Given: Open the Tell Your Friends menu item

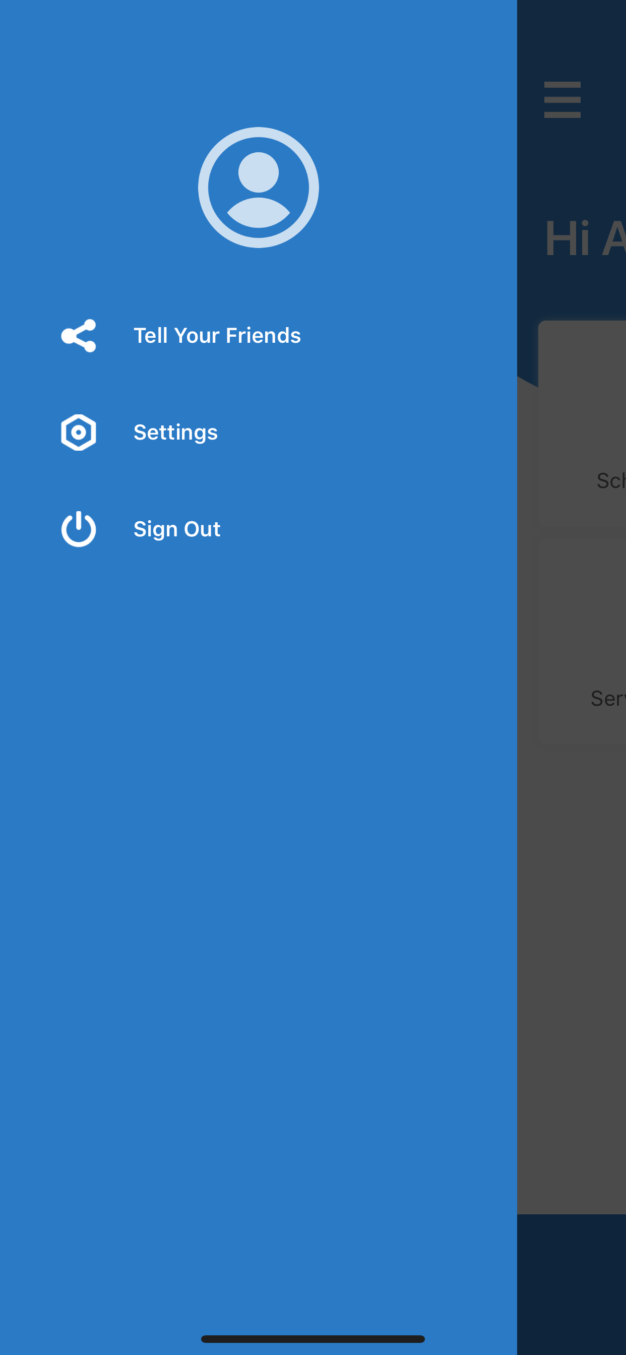Looking at the screenshot, I should [x=217, y=336].
